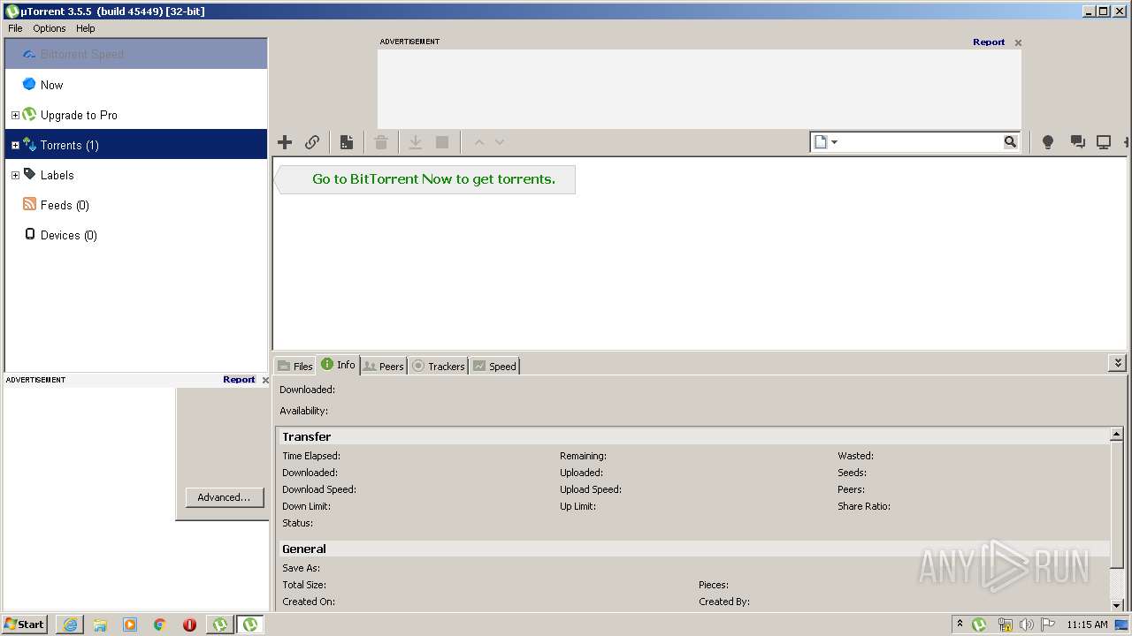1132x636 pixels.
Task: Click the system clock 11:15 AM
Action: (x=1087, y=625)
